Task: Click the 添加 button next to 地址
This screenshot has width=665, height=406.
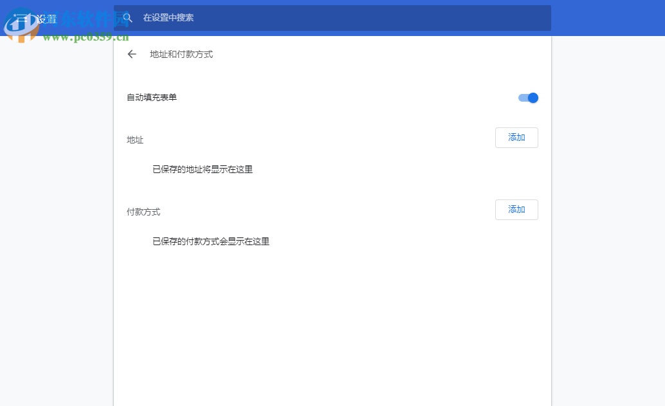Action: click(516, 137)
